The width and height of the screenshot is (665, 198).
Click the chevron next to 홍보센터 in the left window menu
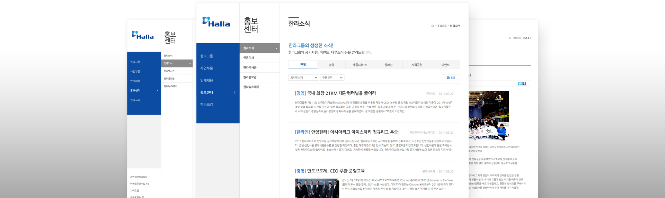[157, 91]
